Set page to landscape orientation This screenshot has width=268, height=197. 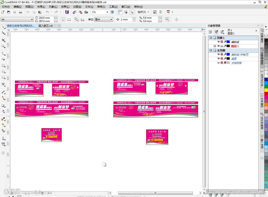pyautogui.click(x=69, y=19)
